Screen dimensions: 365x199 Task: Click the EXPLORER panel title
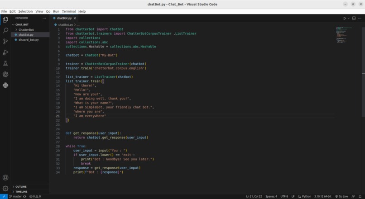tap(22, 18)
